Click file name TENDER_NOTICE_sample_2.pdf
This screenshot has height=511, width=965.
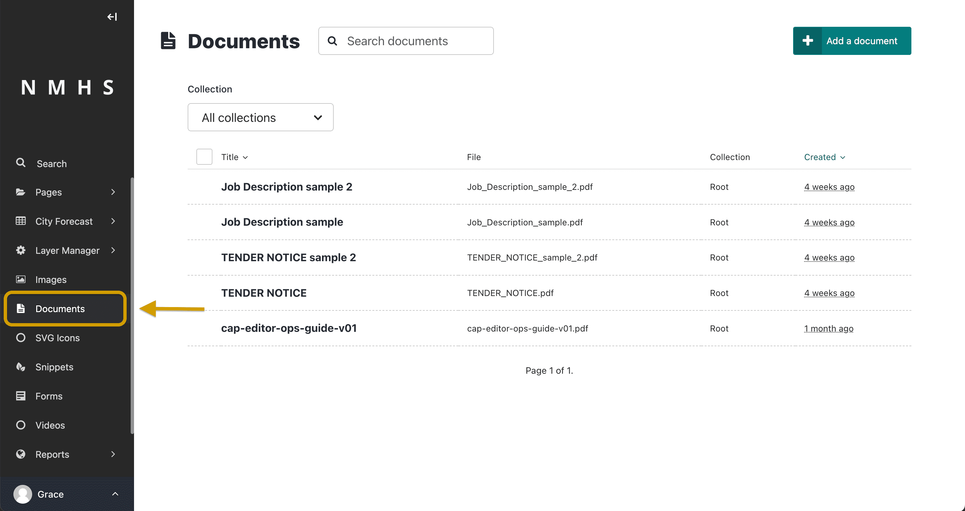(532, 258)
